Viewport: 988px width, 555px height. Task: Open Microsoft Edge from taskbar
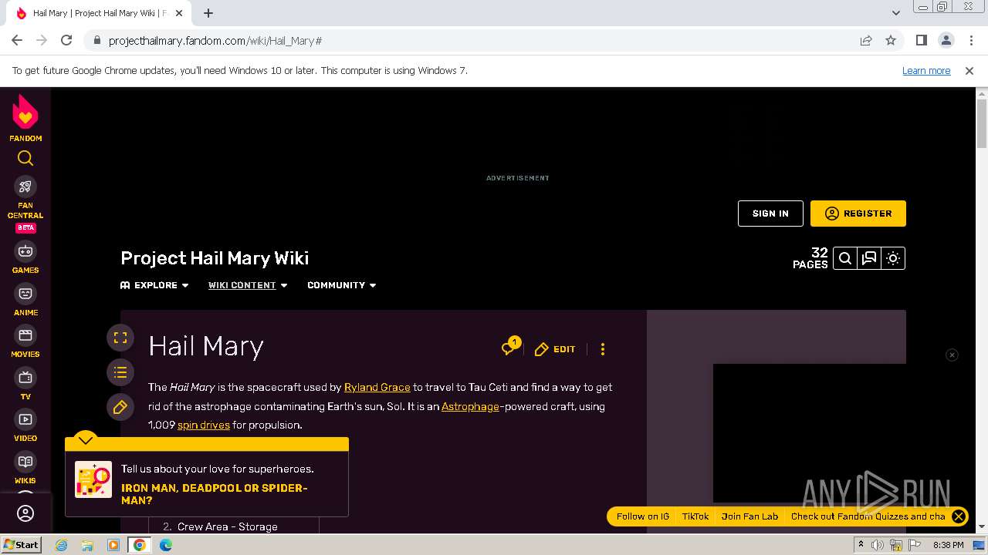(x=166, y=545)
